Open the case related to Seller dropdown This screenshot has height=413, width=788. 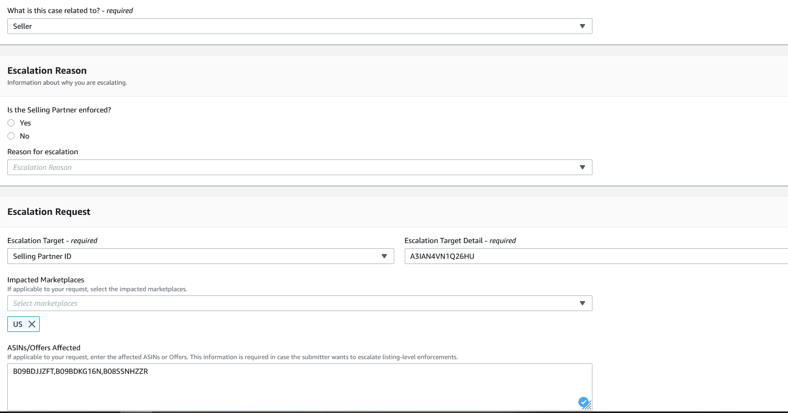tap(293, 26)
